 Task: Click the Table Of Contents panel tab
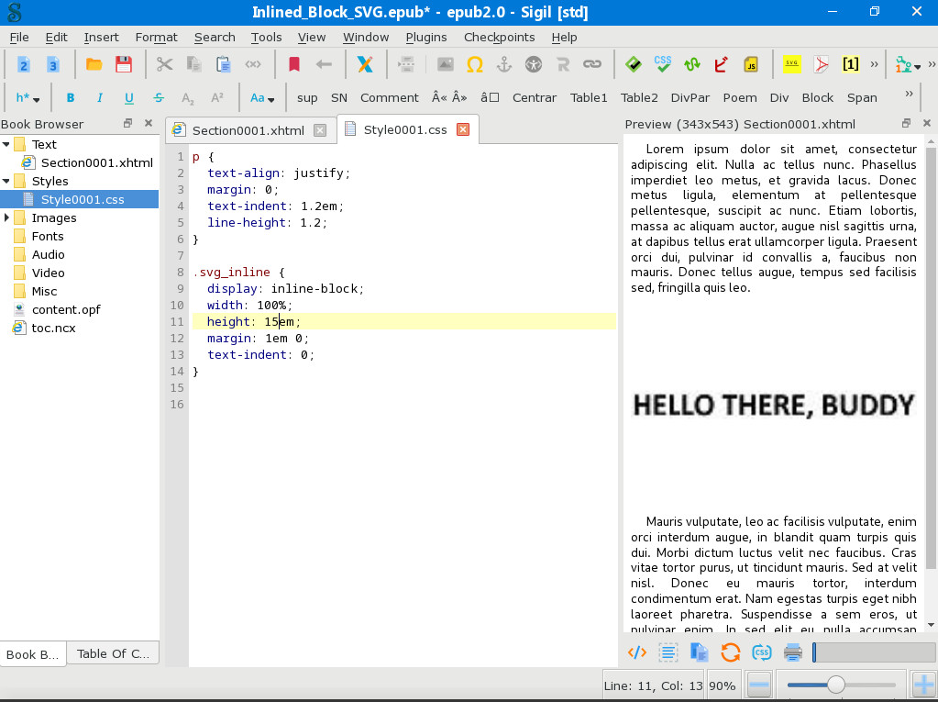113,653
